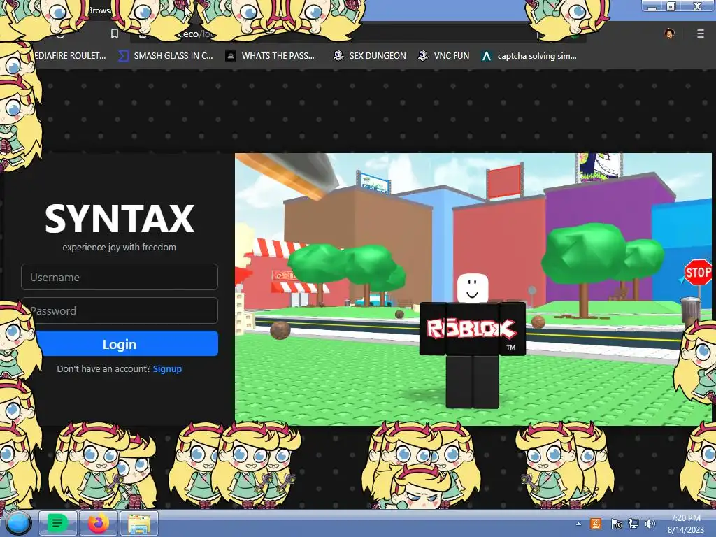
Task: Open File Explorer from the taskbar
Action: [139, 523]
